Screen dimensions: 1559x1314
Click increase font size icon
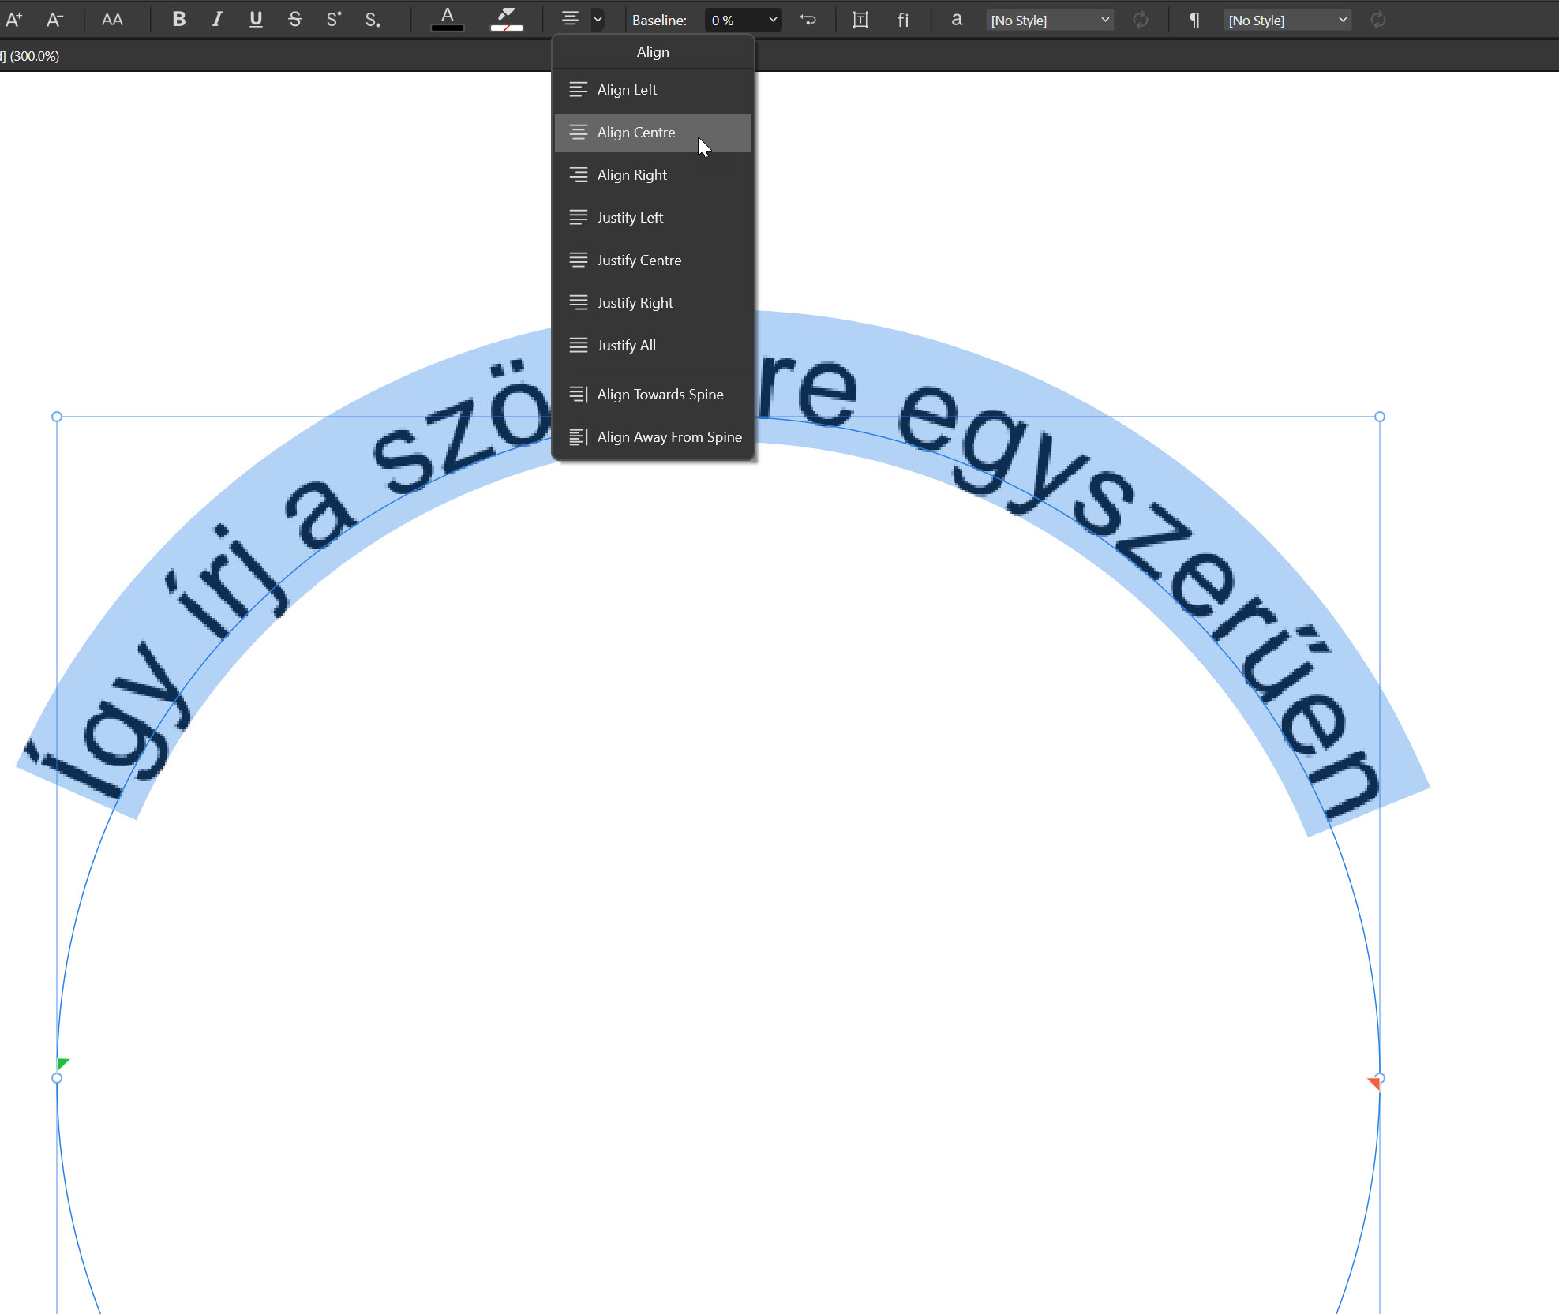pos(14,20)
